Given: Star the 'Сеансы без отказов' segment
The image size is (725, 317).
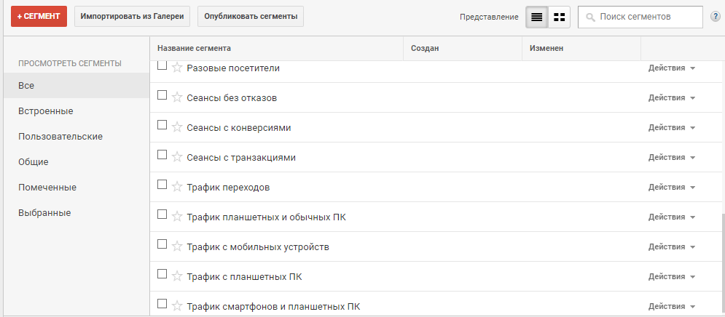Looking at the screenshot, I should (x=177, y=97).
